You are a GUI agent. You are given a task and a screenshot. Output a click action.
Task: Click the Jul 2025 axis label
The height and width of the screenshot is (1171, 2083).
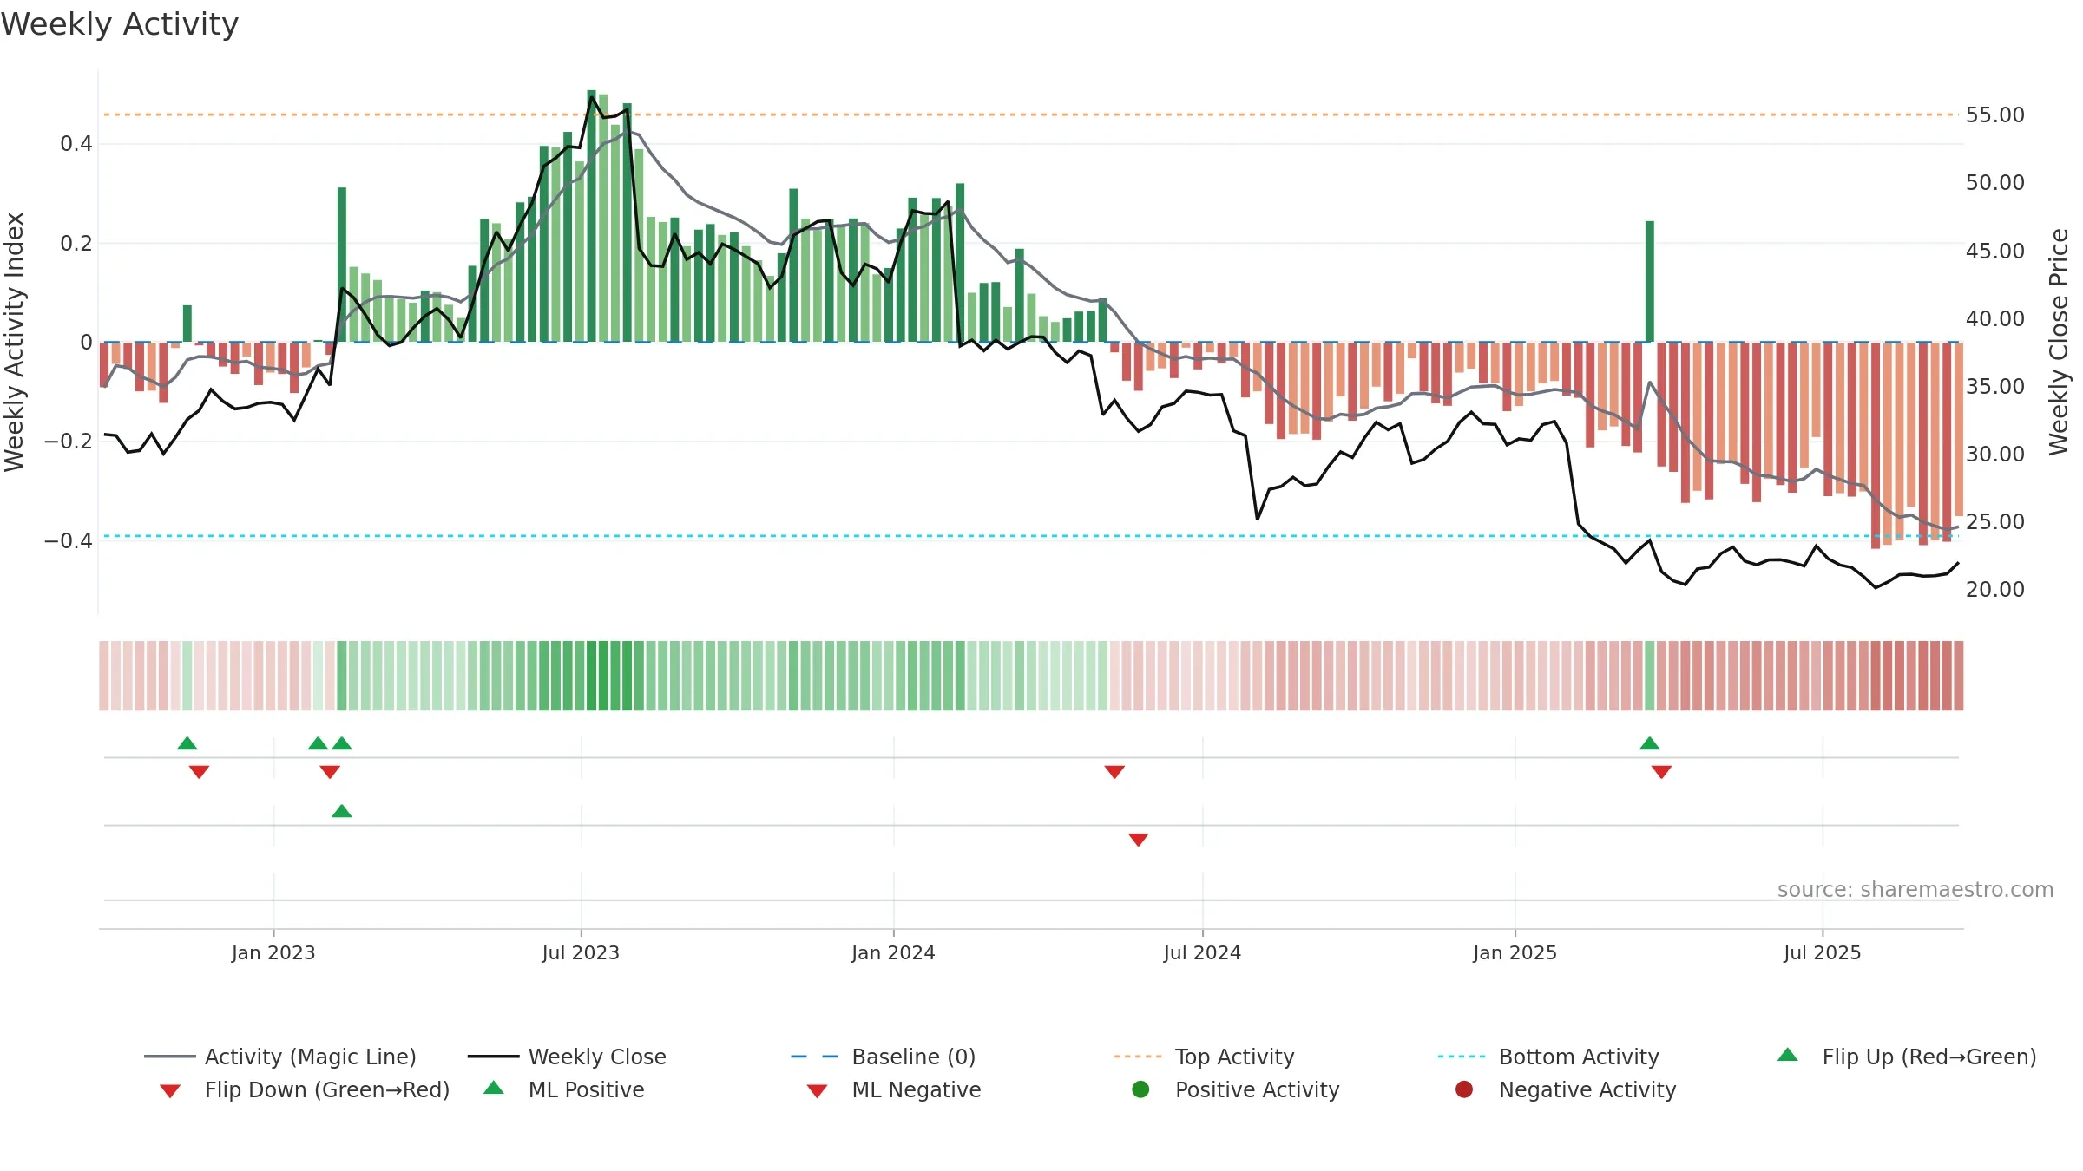point(1823,953)
